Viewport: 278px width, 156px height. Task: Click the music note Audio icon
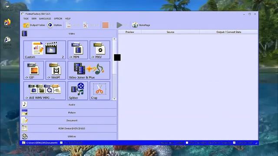click(24, 104)
